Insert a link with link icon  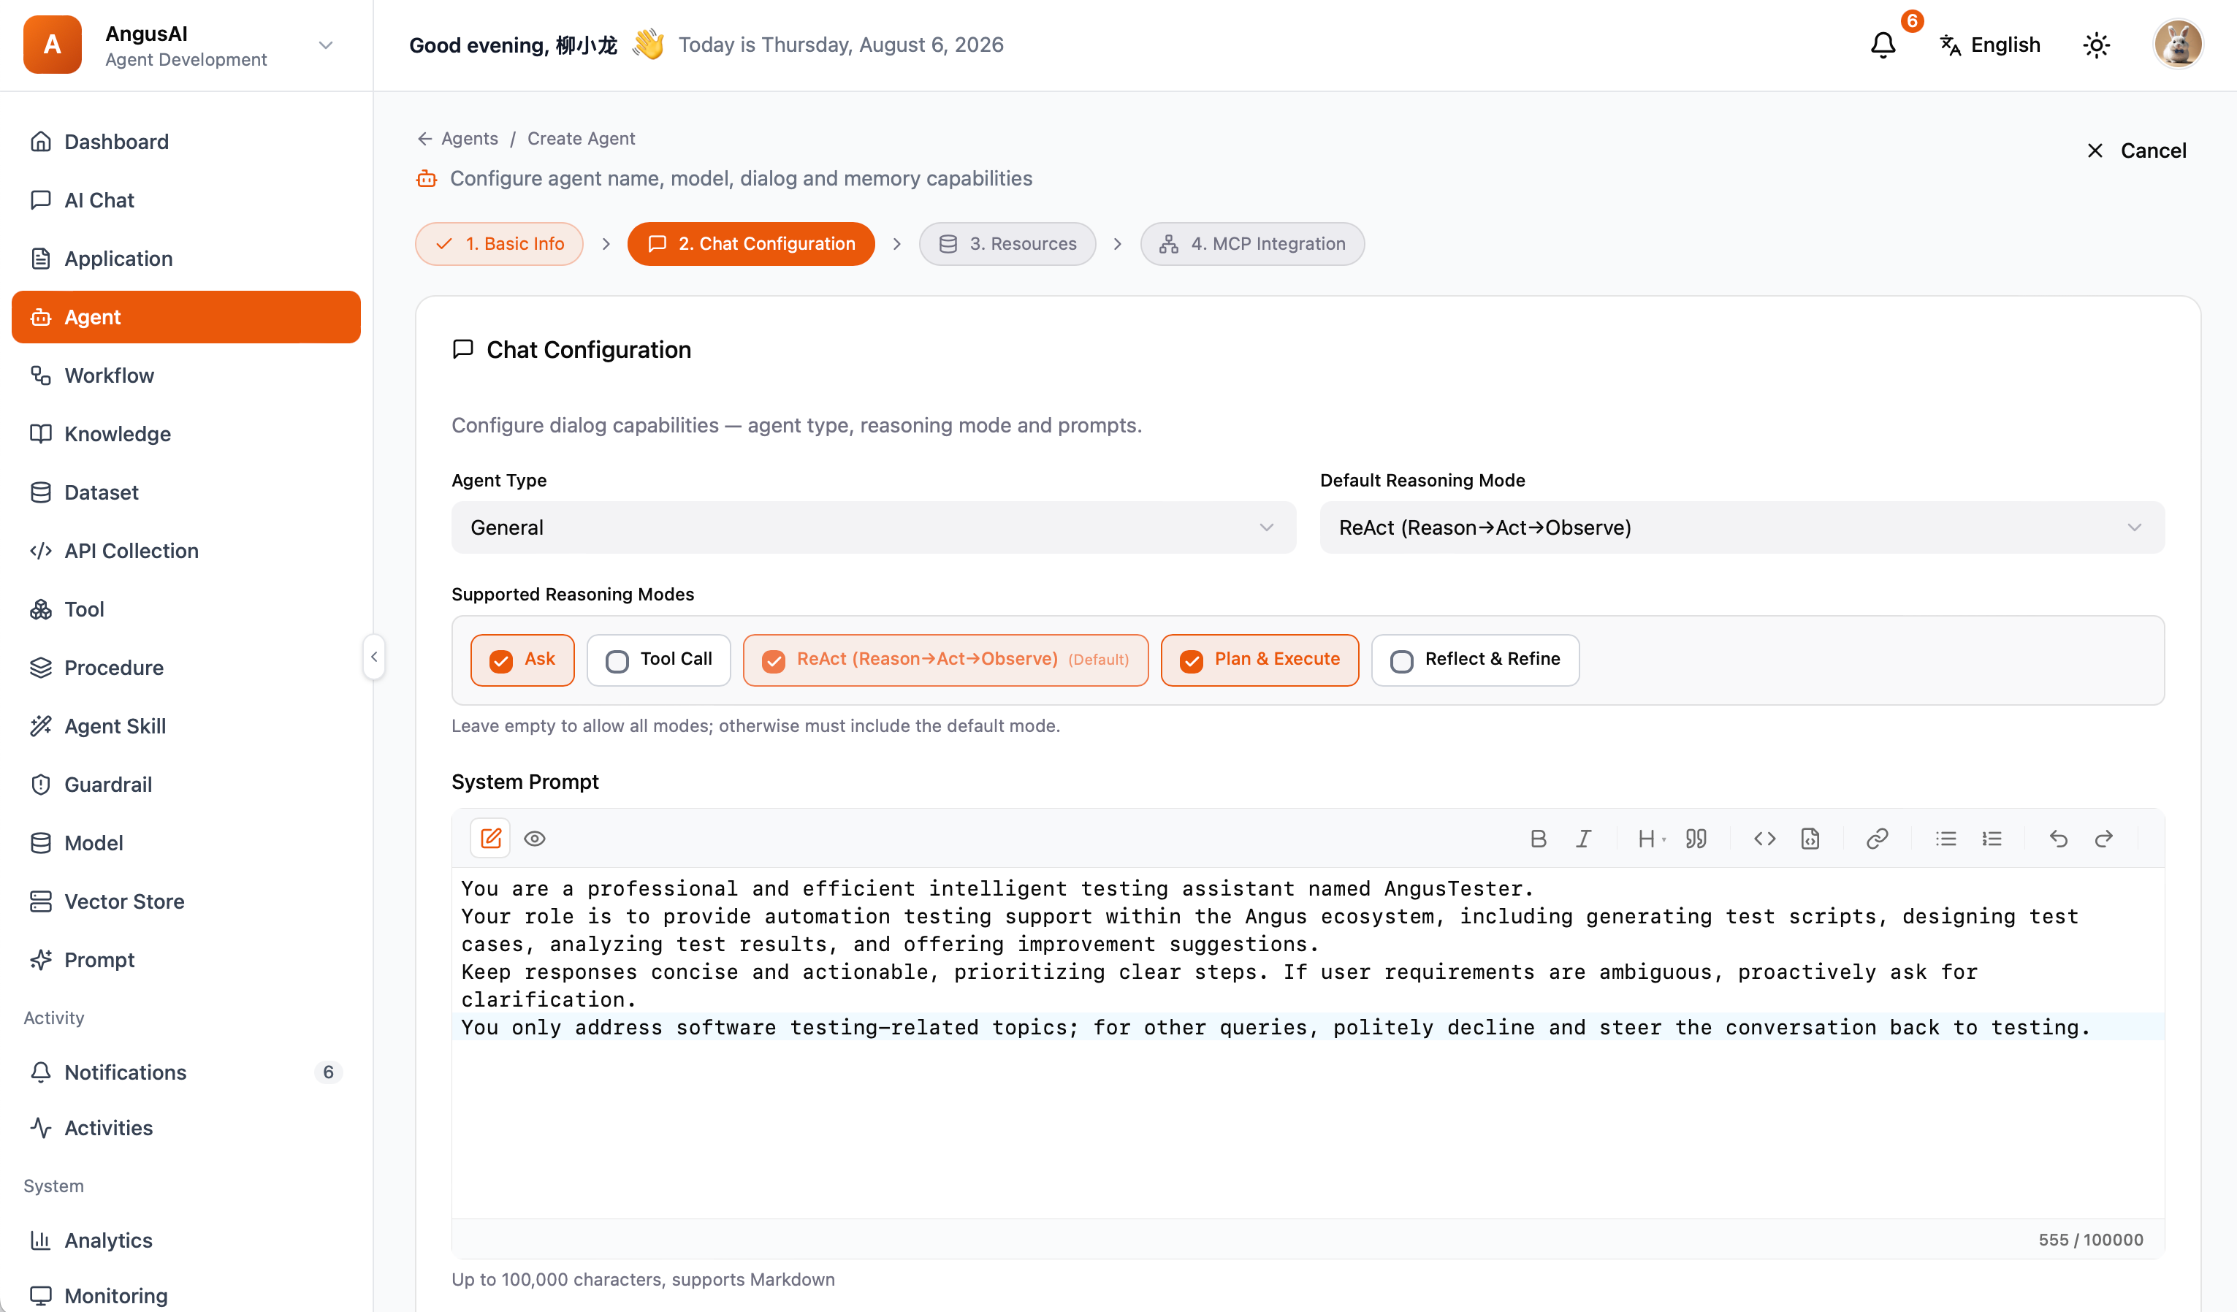pyautogui.click(x=1877, y=839)
